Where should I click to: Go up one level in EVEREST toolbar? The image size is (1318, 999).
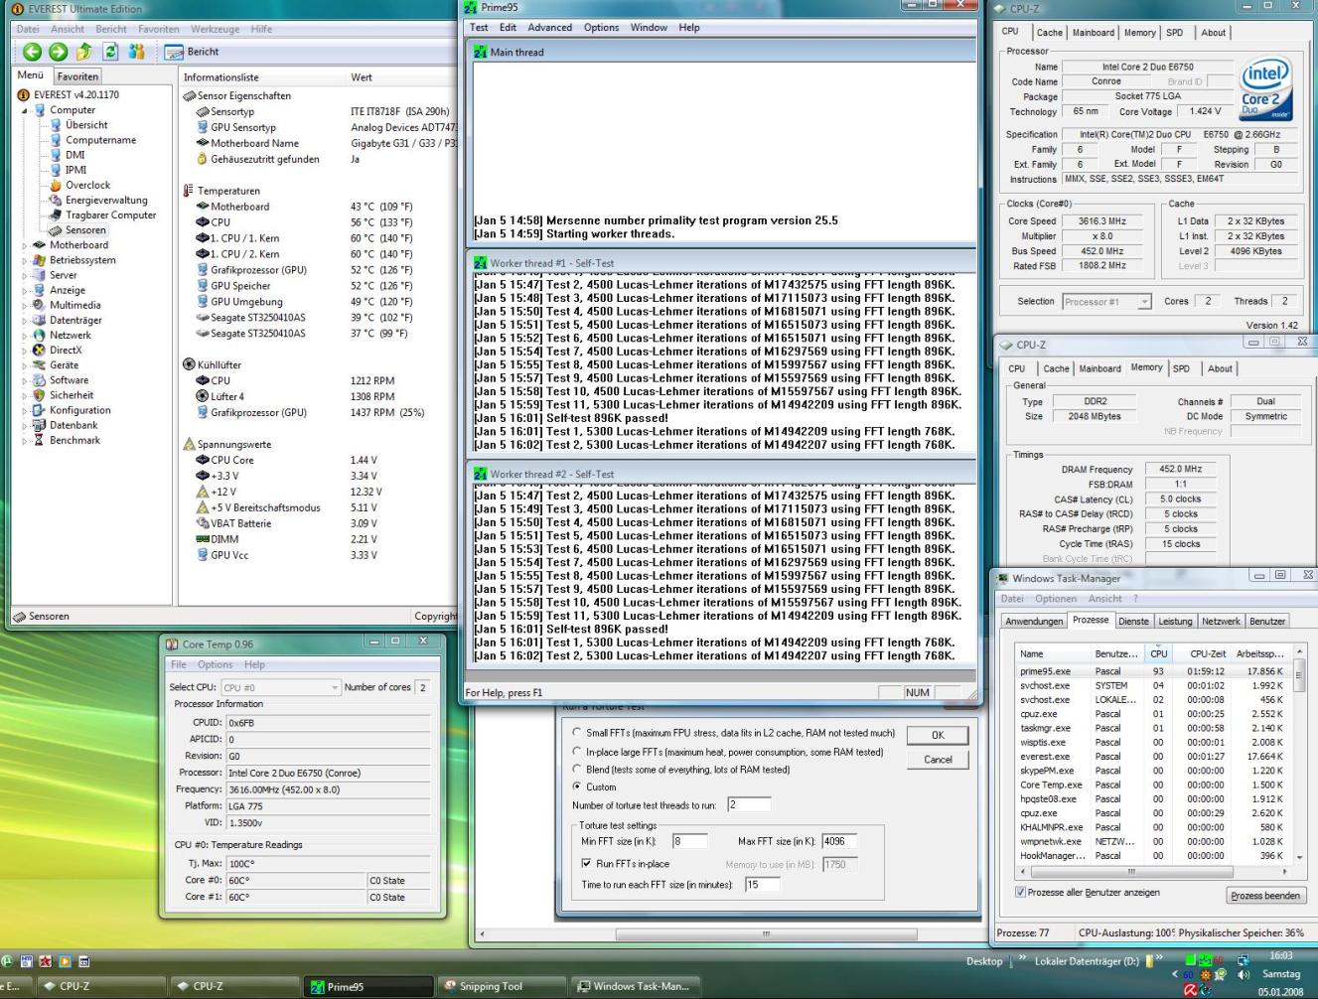click(x=84, y=52)
